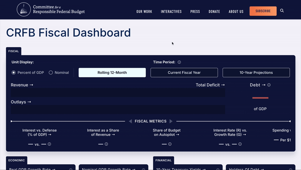Select the Fiscal tab
Viewport: 301px width, 170px height.
click(14, 51)
